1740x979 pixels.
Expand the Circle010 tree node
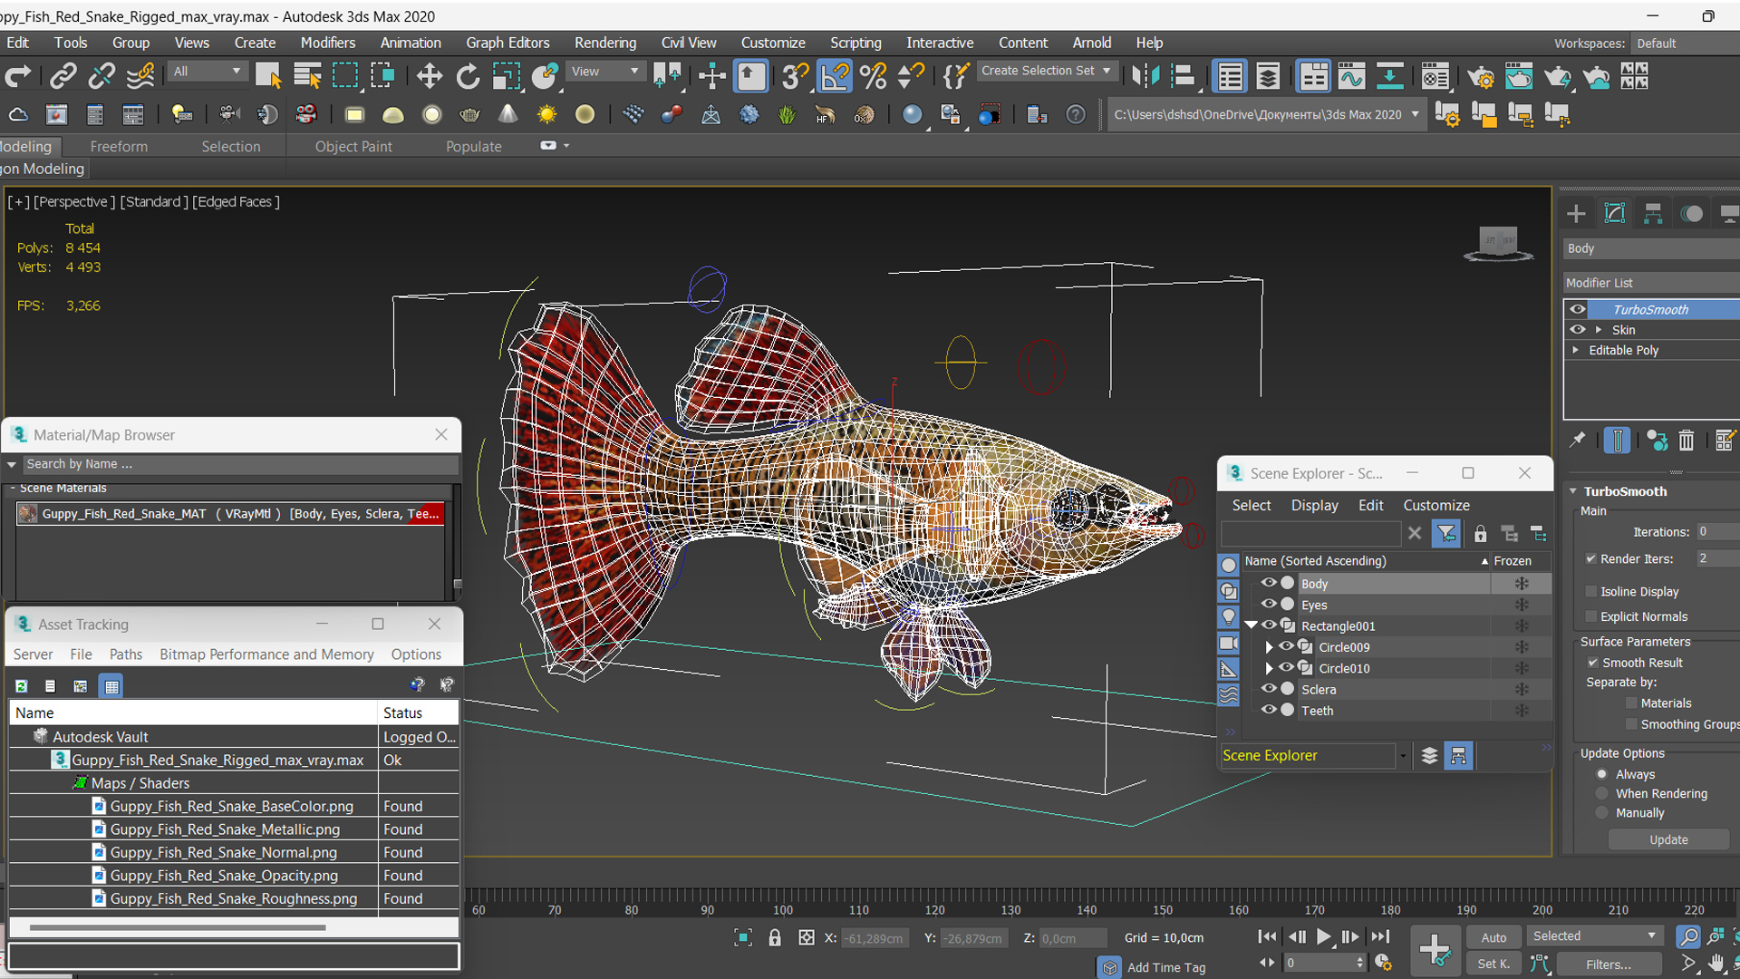[x=1269, y=668]
